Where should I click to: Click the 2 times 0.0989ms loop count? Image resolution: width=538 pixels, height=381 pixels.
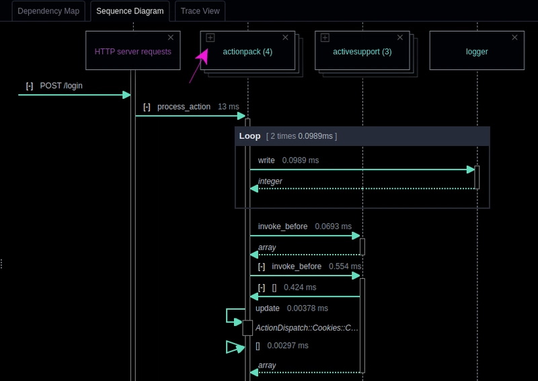[x=301, y=136]
